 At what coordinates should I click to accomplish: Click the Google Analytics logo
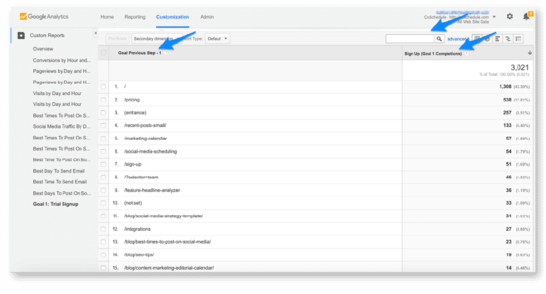44,16
